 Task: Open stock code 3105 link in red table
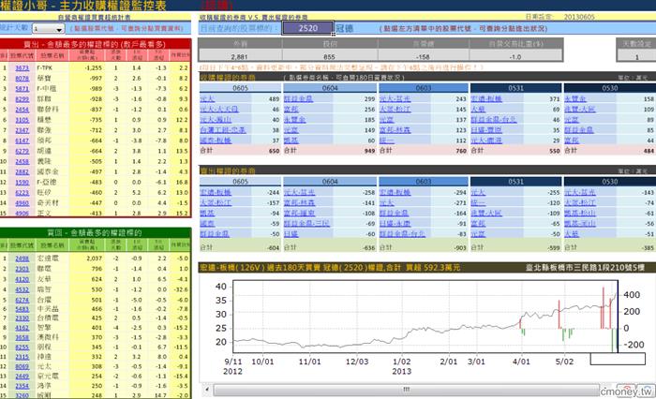click(22, 120)
